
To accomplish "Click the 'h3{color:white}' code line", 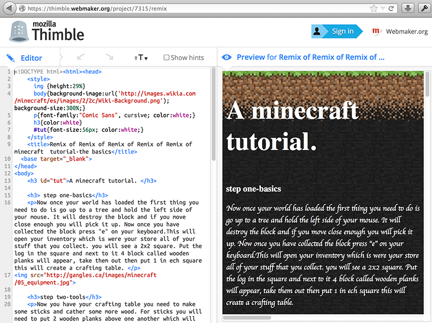I will (x=58, y=123).
